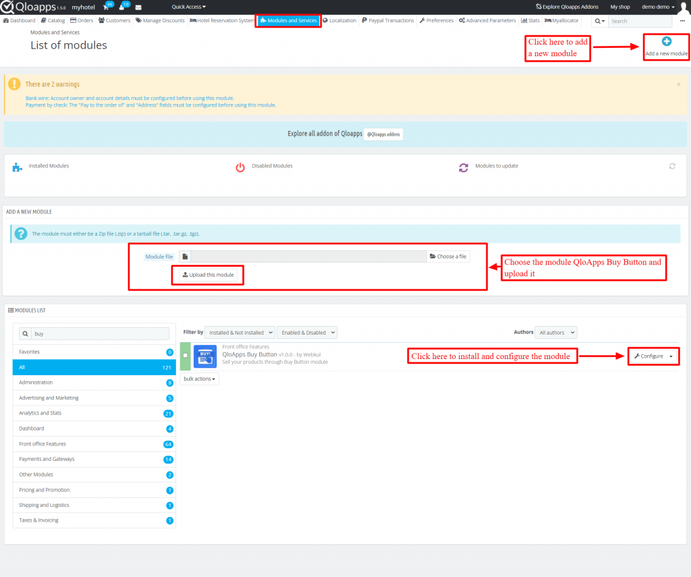Image resolution: width=691 pixels, height=577 pixels.
Task: Click the magnifier icon in module search
Action: click(25, 333)
